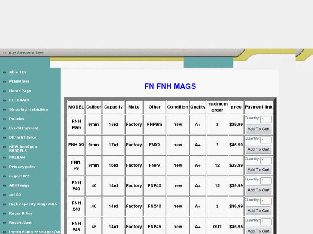The height and width of the screenshot is (234, 313).
Task: Click the double-chevron before Buy Firearms here
Action: tap(4, 53)
